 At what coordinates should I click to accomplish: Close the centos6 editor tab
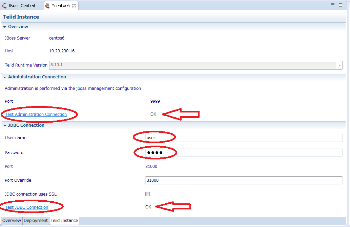pyautogui.click(x=74, y=6)
